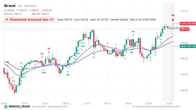
Task: Click the '108.00' price axis label
Action: (184, 43)
